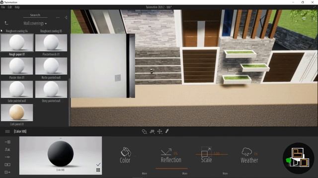This screenshot has width=318, height=178.
Task: Select the move gizmo tool icon
Action: point(159,132)
